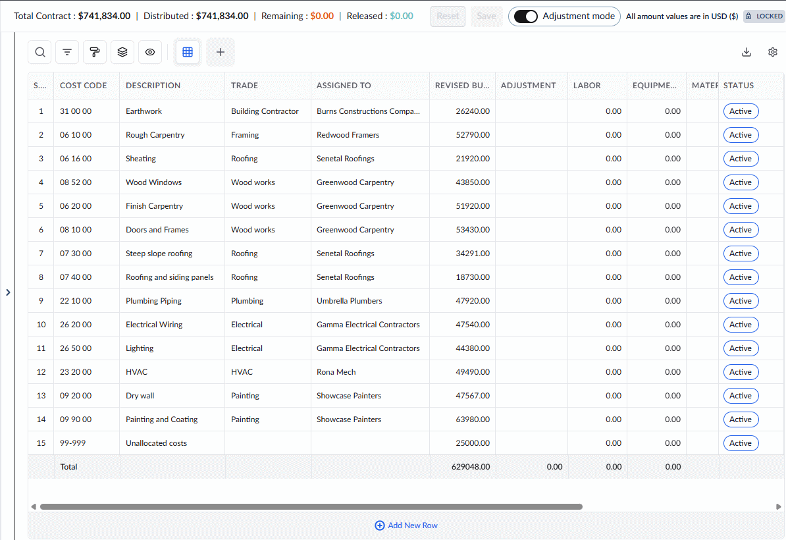Click the plus icon beside Add New Row

click(x=379, y=526)
